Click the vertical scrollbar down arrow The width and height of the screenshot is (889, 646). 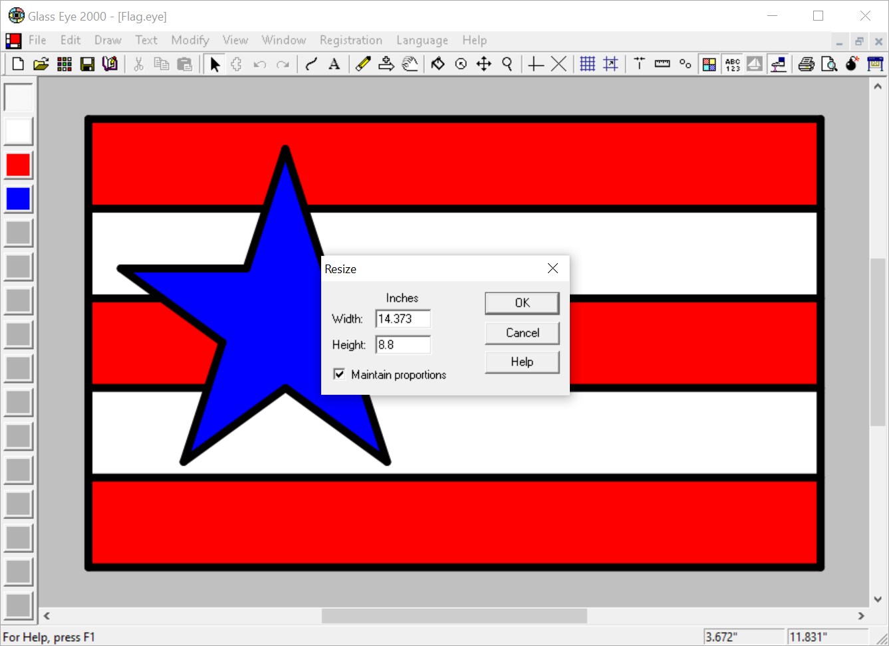[x=878, y=599]
